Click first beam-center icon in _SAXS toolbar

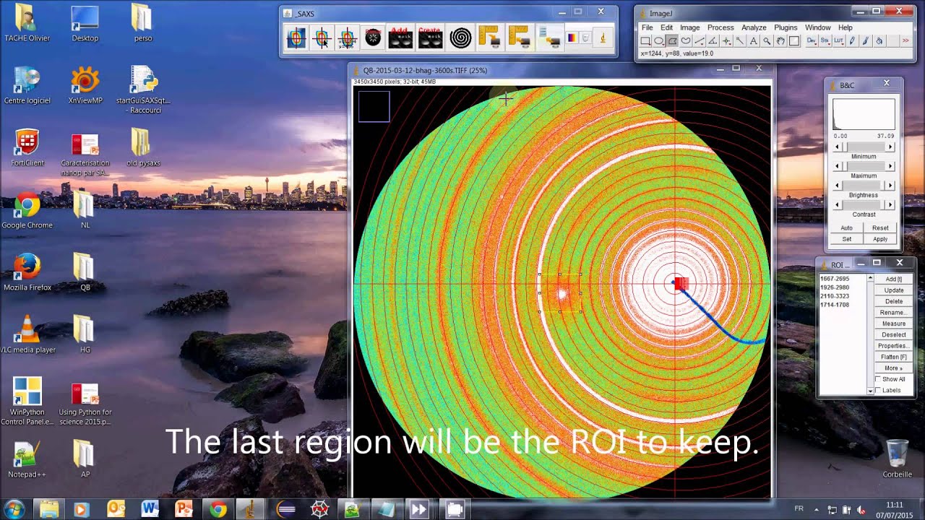(x=296, y=38)
